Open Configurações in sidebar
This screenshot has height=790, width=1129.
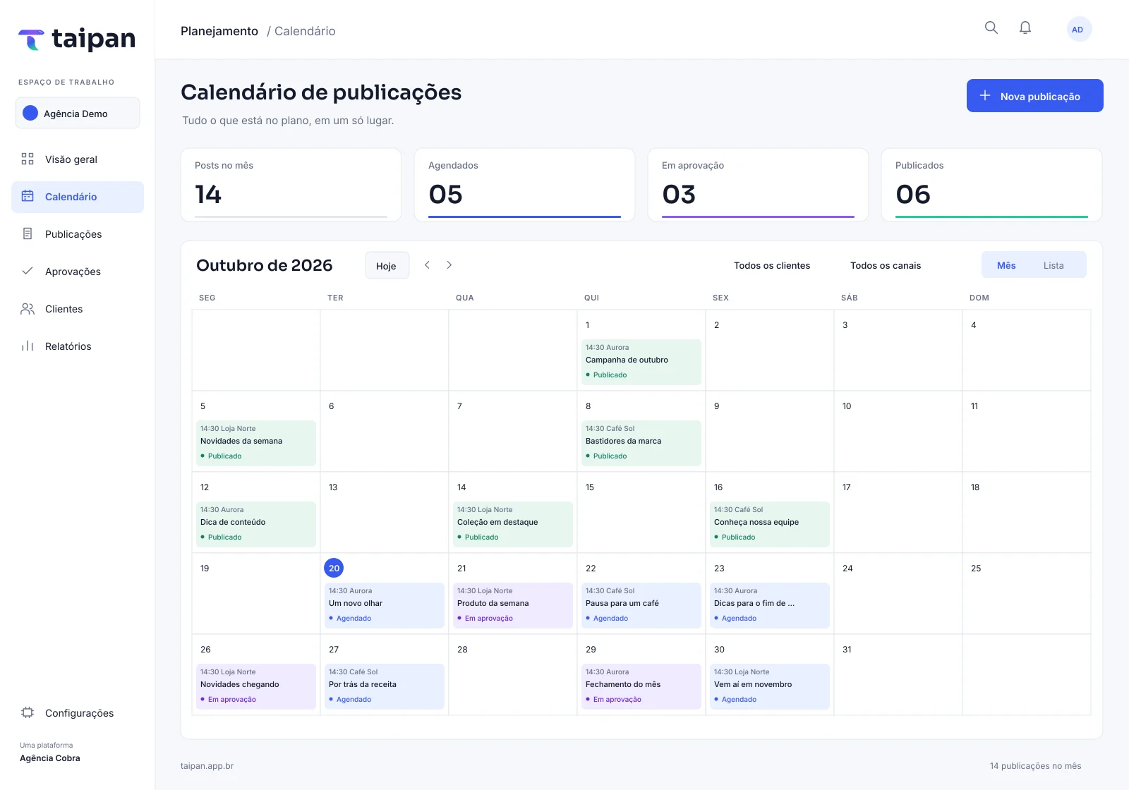(x=78, y=712)
